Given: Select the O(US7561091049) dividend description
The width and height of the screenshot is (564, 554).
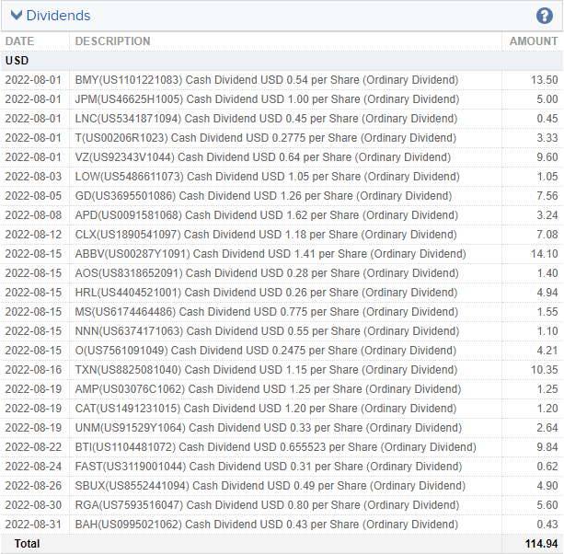Looking at the screenshot, I should (x=266, y=351).
